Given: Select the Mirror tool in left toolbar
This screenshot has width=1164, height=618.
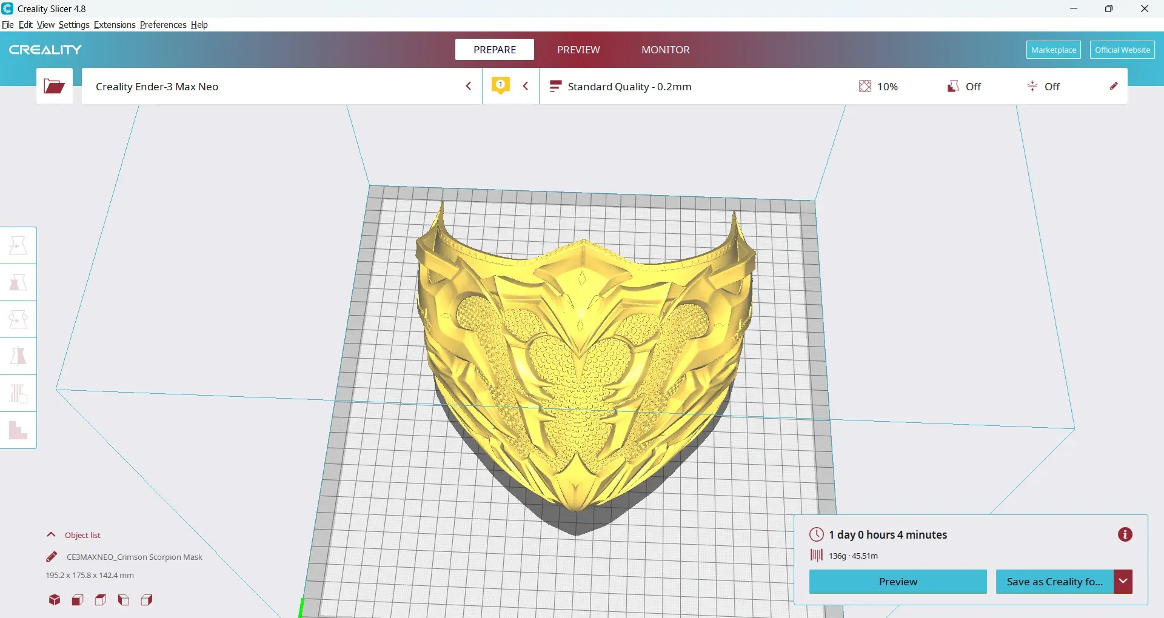Looking at the screenshot, I should 18,356.
